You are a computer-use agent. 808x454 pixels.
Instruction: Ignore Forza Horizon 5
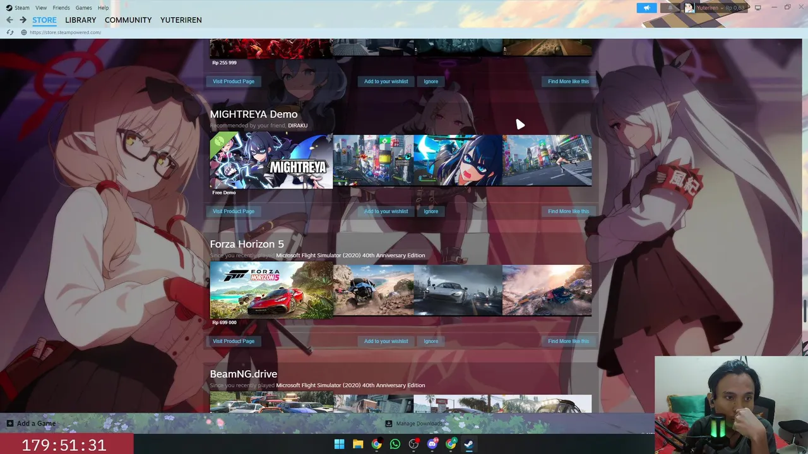tap(431, 341)
